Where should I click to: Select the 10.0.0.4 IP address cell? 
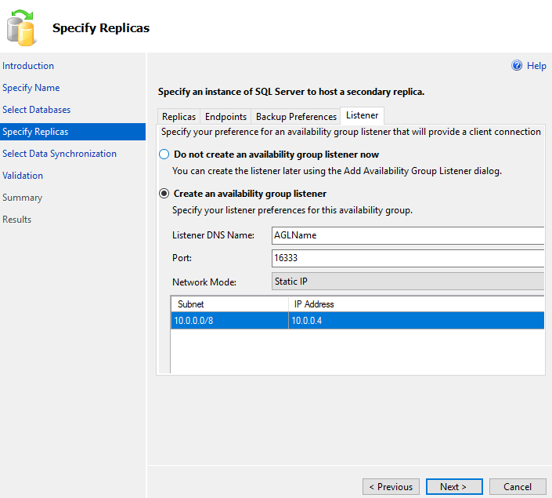click(x=417, y=321)
